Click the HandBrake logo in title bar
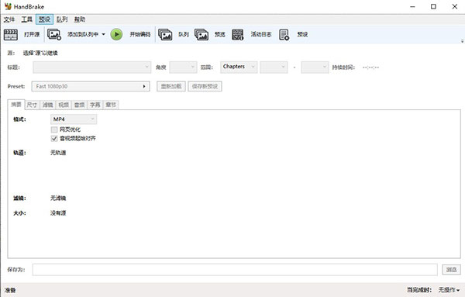 [8, 6]
